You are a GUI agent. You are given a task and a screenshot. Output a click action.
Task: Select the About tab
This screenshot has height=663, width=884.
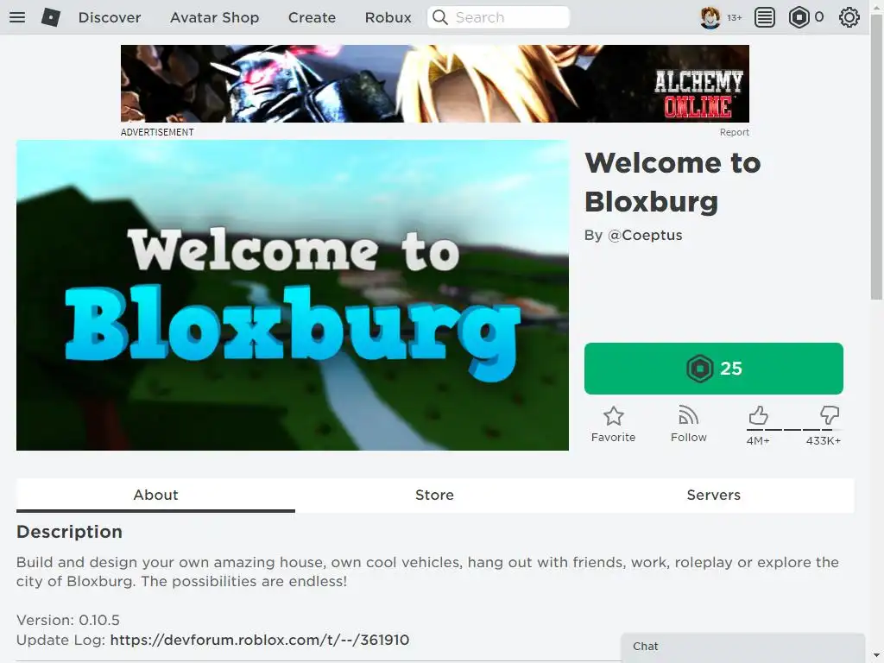[x=155, y=495]
